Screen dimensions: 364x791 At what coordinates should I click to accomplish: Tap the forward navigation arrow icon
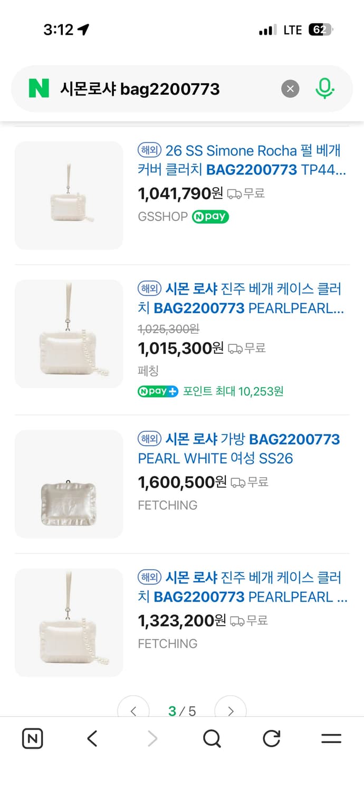coord(152,738)
